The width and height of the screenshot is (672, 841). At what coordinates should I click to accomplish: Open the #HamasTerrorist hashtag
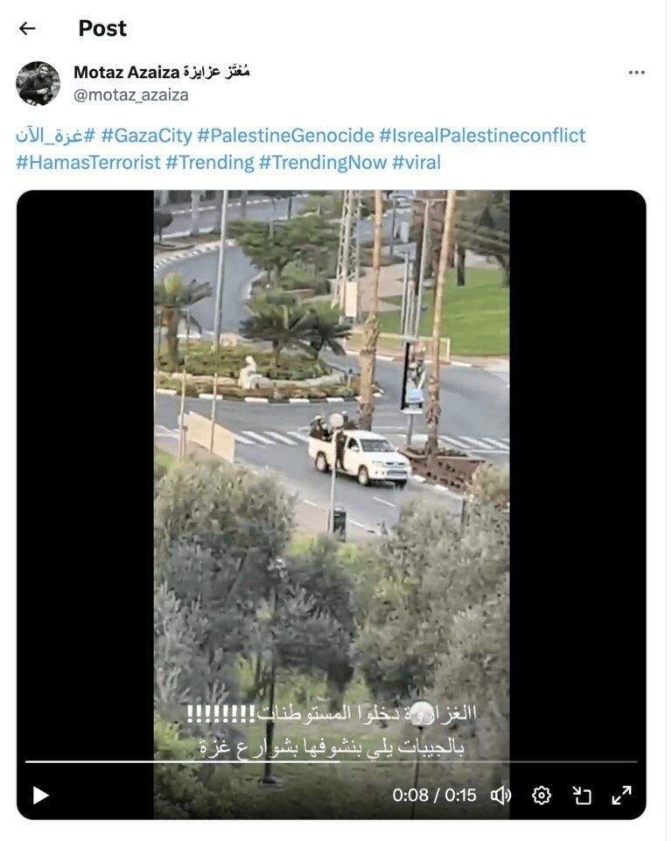pos(88,162)
